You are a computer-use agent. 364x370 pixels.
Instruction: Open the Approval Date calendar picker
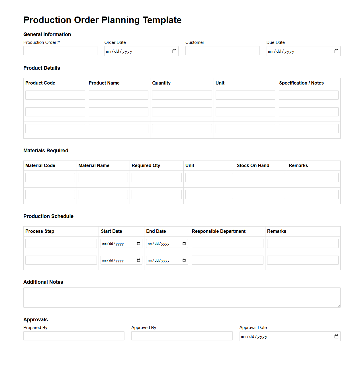coord(336,336)
